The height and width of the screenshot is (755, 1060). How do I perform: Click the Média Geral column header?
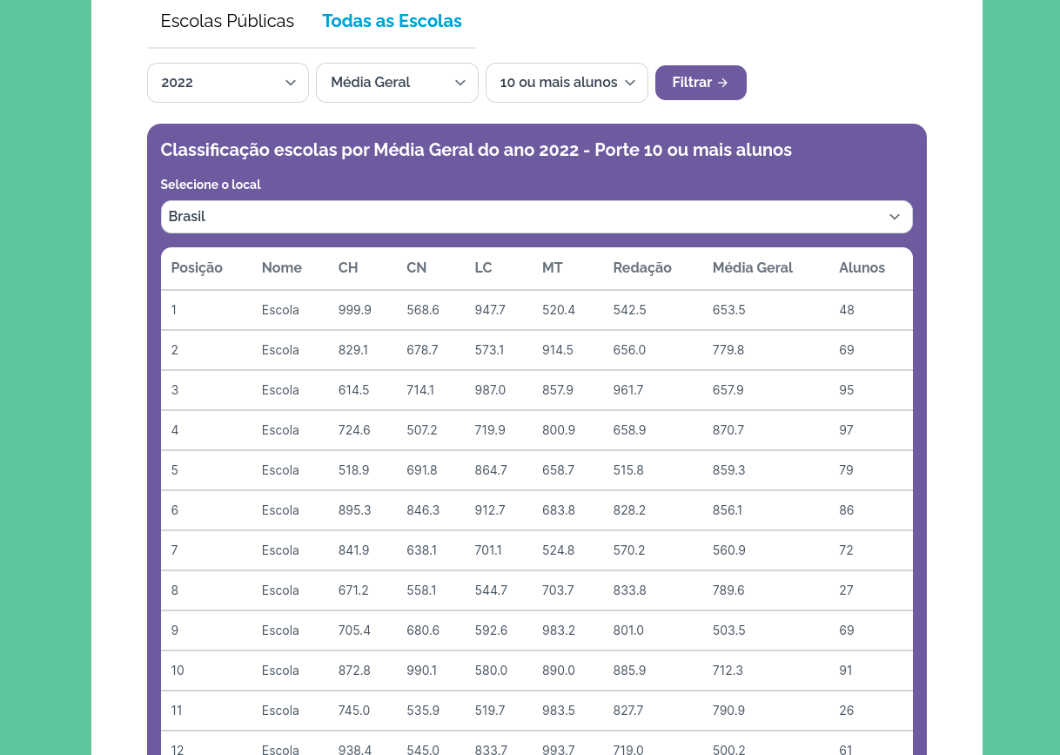(x=752, y=268)
